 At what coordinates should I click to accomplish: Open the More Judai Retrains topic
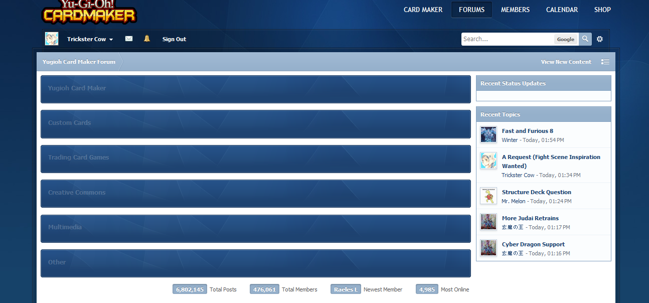530,218
